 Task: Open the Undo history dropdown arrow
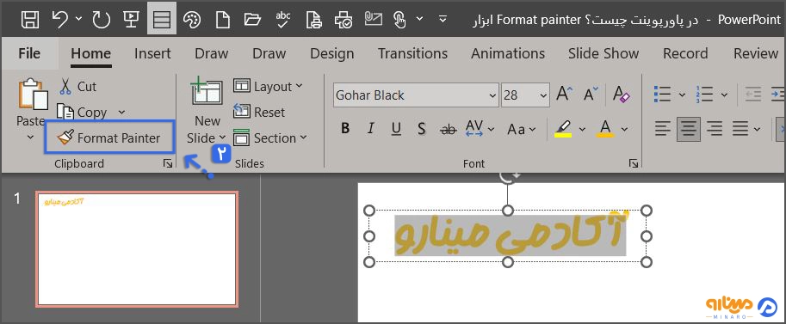78,19
